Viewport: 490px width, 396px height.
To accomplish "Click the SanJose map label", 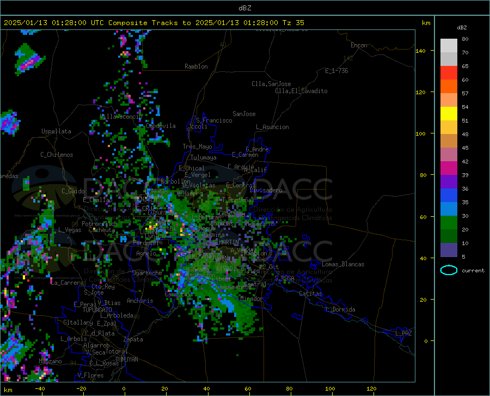I will tap(244, 114).
